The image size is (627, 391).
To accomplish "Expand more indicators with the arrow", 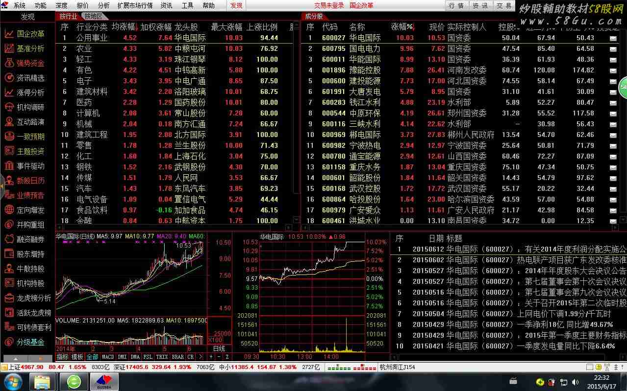I will (201, 357).
